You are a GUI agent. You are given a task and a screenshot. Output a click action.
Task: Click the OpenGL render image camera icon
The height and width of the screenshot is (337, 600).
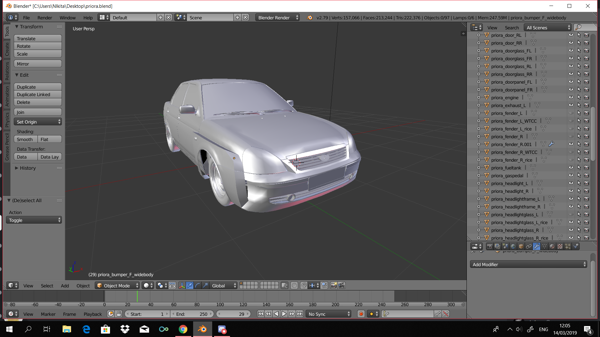tap(334, 286)
